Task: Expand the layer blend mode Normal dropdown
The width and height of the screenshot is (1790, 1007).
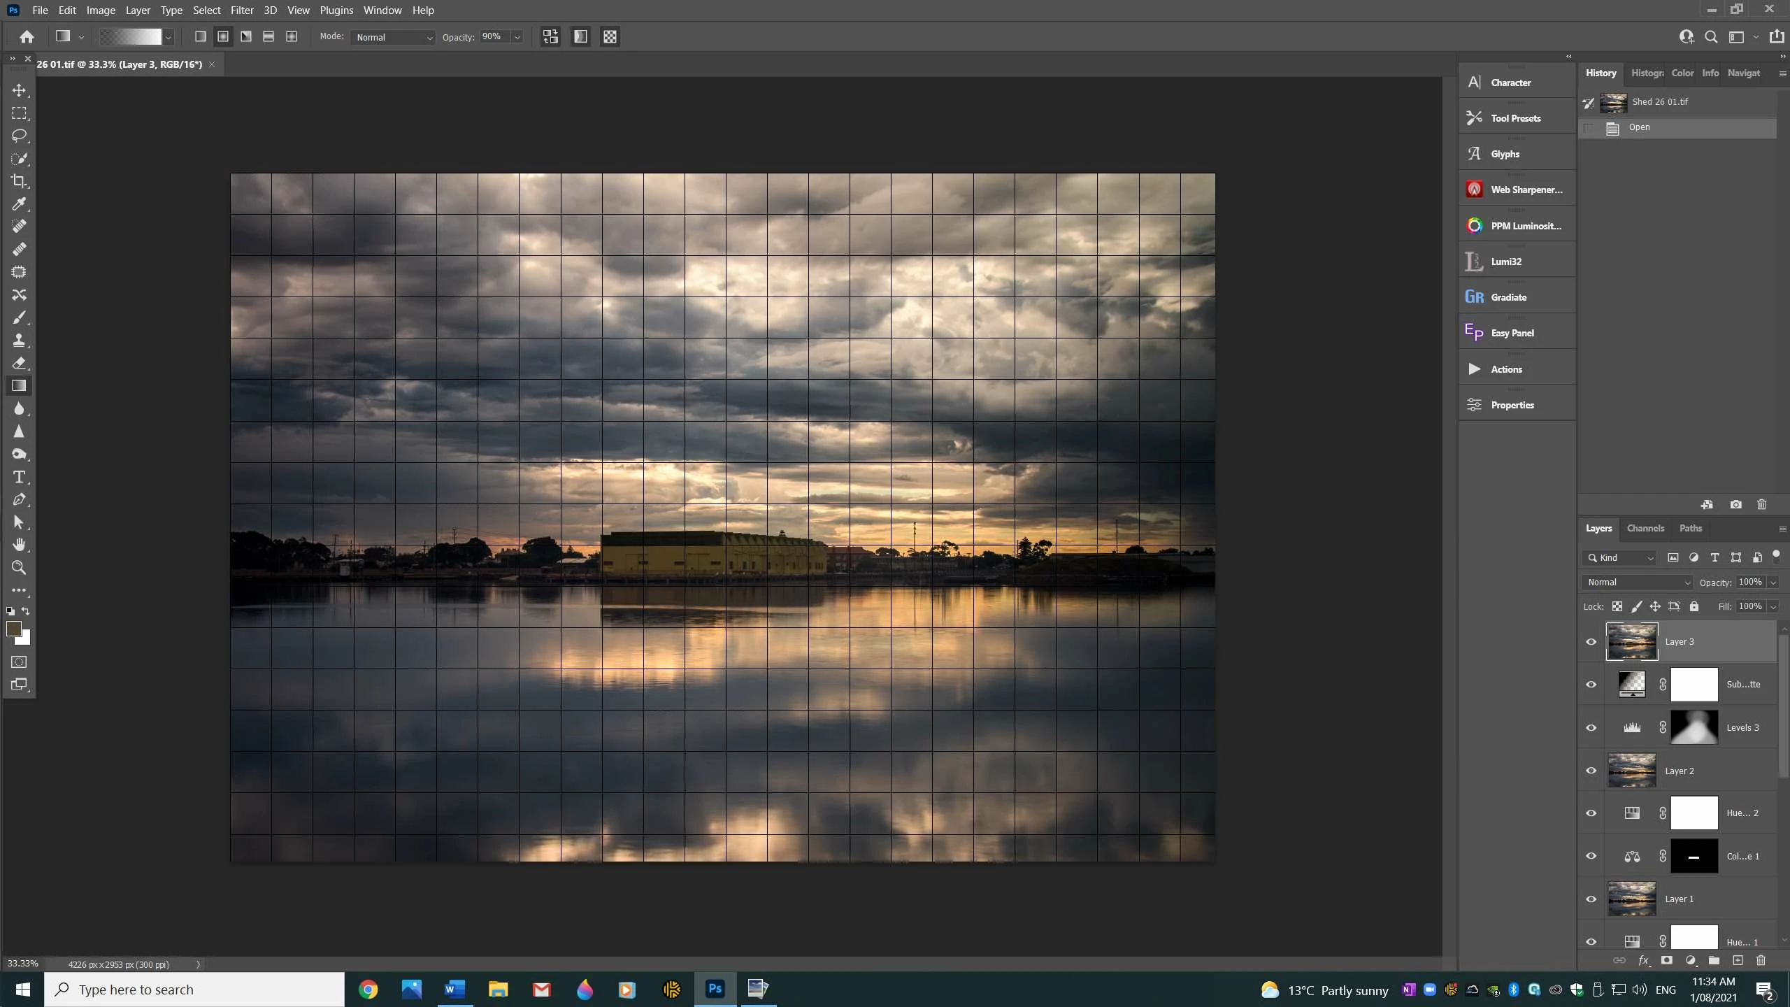Action: (1638, 583)
